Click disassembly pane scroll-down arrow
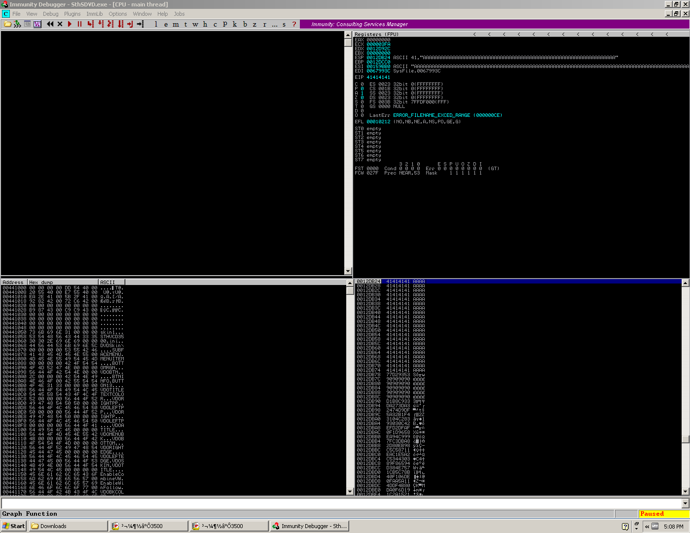This screenshot has width=690, height=533. tap(348, 271)
